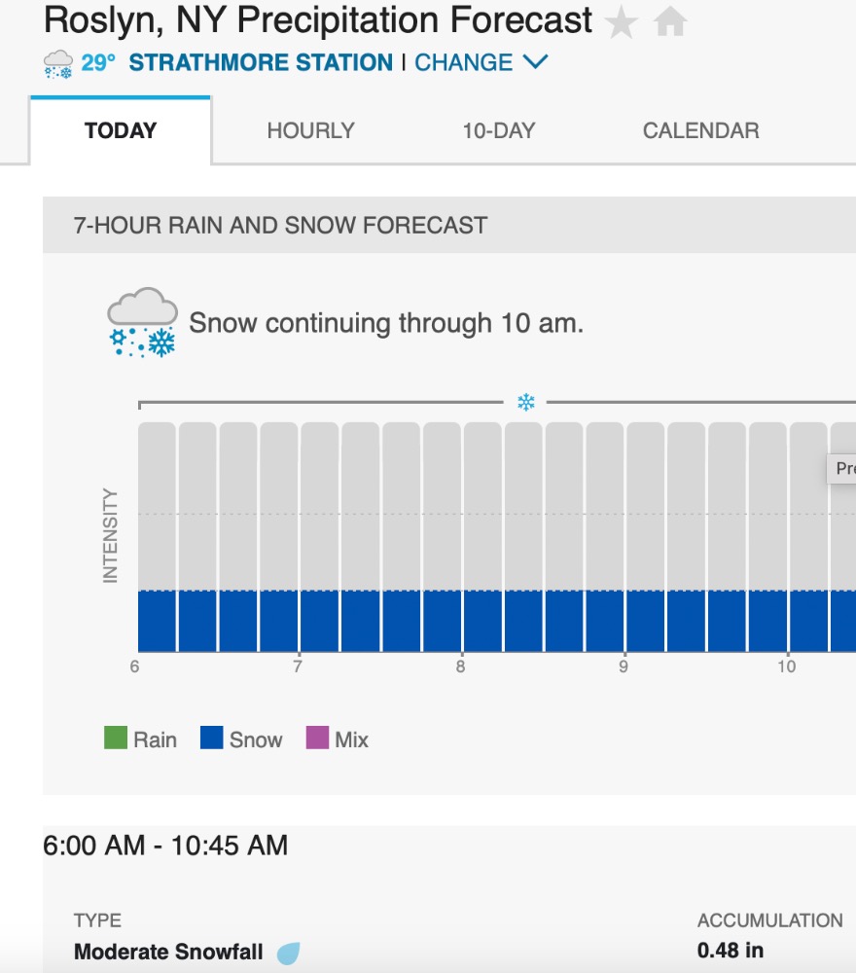Click the CHANGE station link
856x973 pixels.
463,62
